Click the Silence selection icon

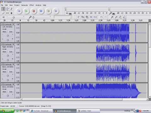click(x=95, y=17)
